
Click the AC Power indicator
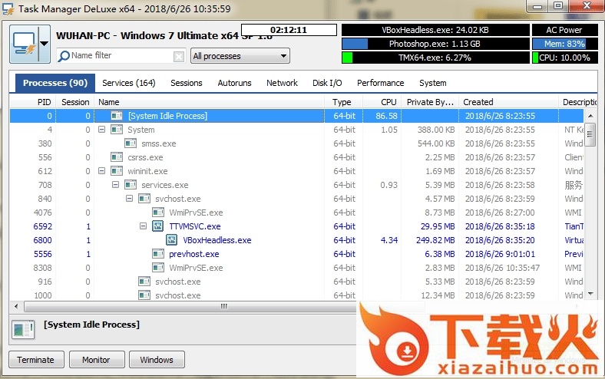[x=565, y=30]
